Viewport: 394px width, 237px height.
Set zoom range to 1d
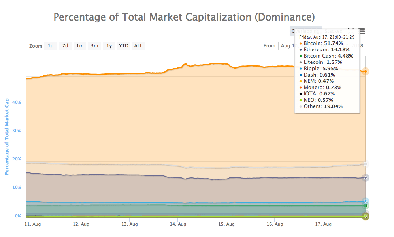coord(51,46)
